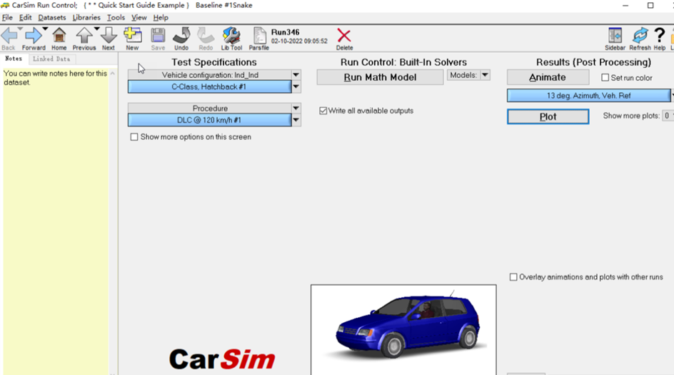The height and width of the screenshot is (375, 674).
Task: Enable Overlay animations and plots checkbox
Action: pos(513,277)
